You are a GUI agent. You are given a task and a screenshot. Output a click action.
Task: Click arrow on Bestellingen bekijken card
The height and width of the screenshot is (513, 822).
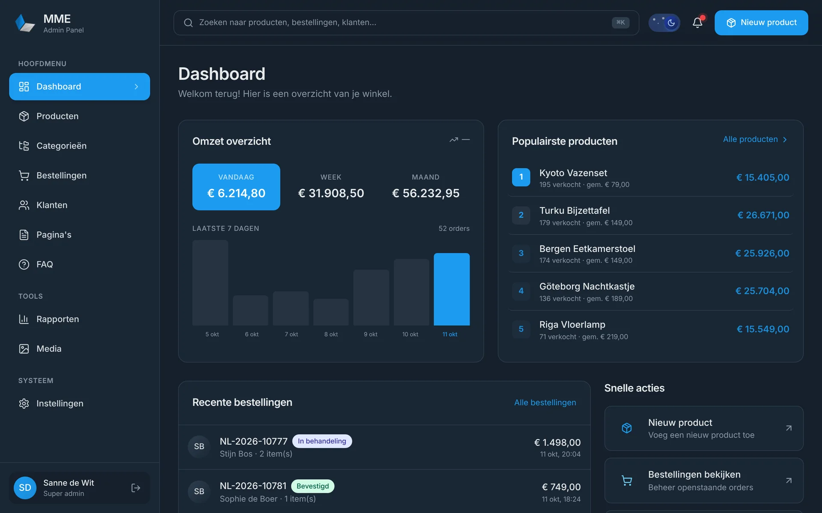[789, 481]
